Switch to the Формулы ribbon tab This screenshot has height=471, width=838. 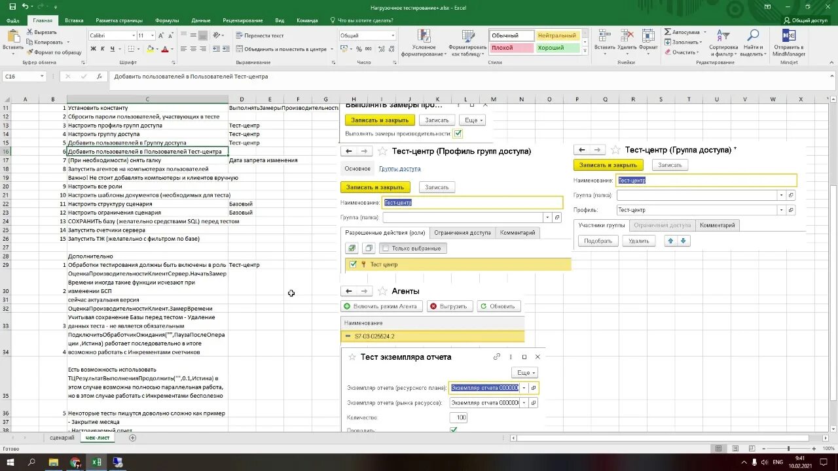(168, 20)
